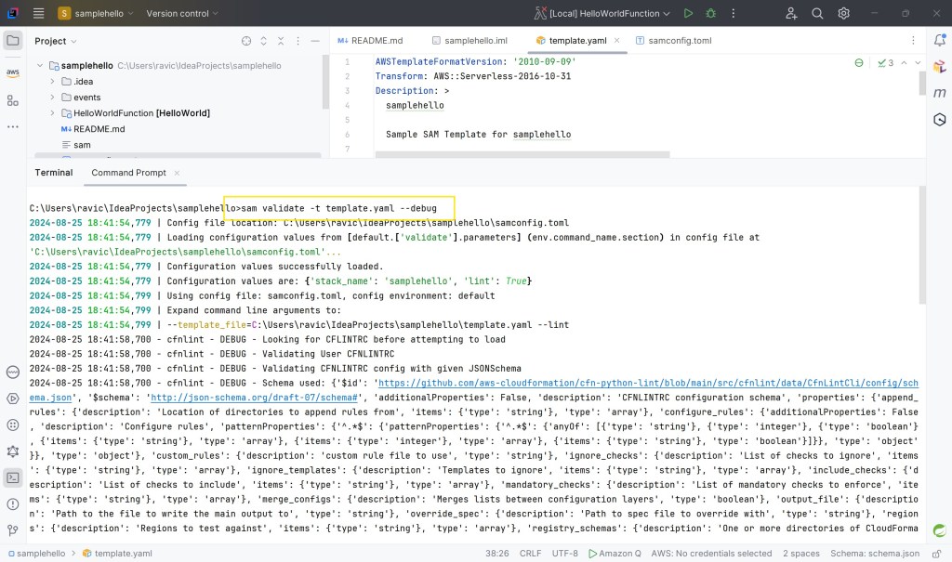This screenshot has width=952, height=562.
Task: Open Search Everywhere magnifier icon
Action: pos(817,14)
